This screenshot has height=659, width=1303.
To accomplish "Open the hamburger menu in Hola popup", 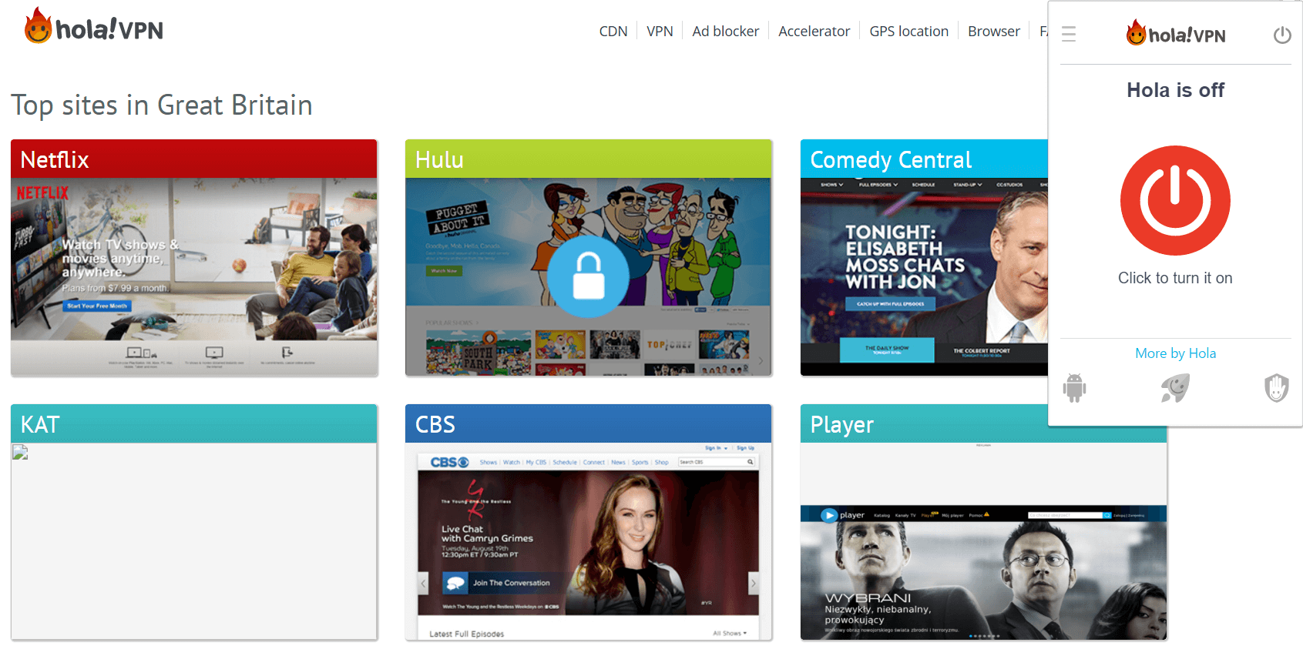I will coord(1069,35).
